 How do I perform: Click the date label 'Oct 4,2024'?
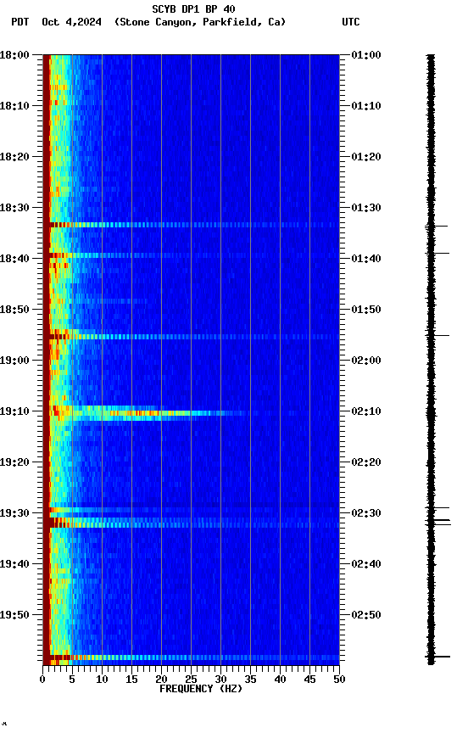[71, 22]
